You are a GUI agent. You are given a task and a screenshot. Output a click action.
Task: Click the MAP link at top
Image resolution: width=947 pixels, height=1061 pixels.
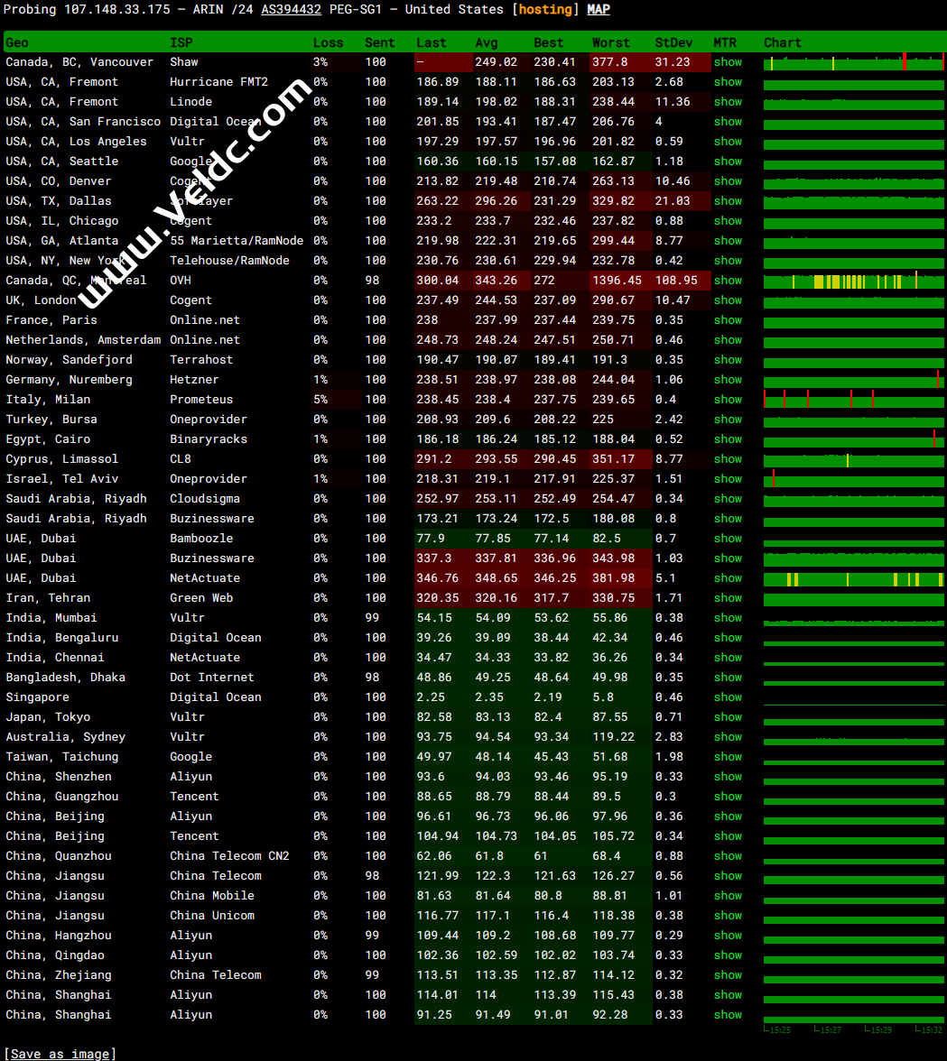[598, 9]
